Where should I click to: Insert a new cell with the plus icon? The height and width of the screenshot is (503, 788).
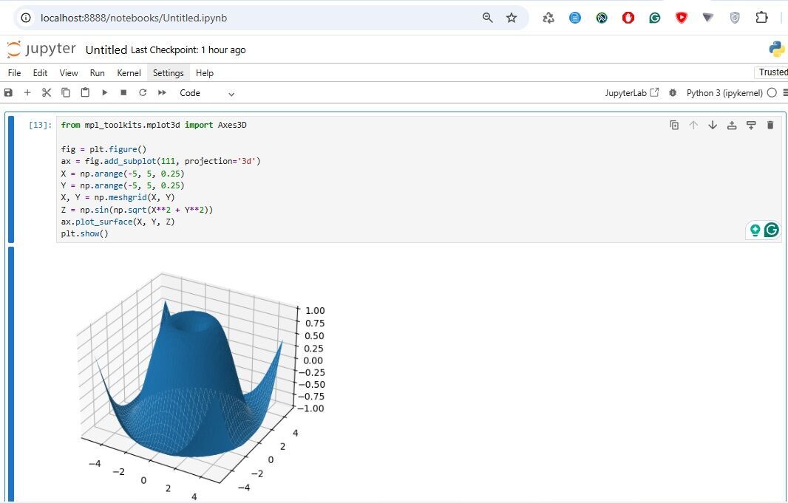27,93
